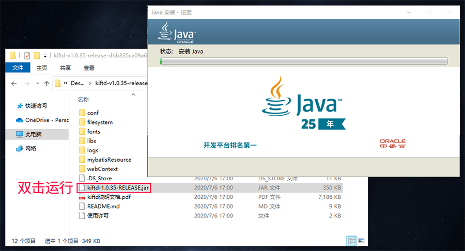465x251 pixels.
Task: Open recent locations dropdown arrow
Action: 37,83
